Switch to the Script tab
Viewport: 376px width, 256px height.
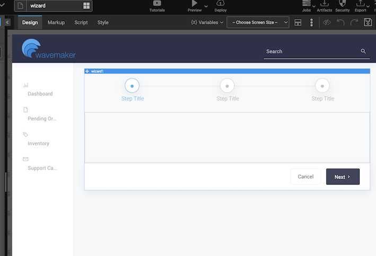(x=81, y=23)
